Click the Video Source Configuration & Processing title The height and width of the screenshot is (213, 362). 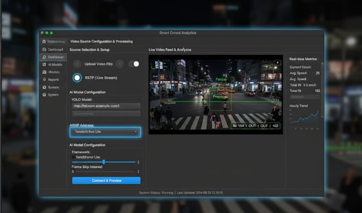pos(102,42)
